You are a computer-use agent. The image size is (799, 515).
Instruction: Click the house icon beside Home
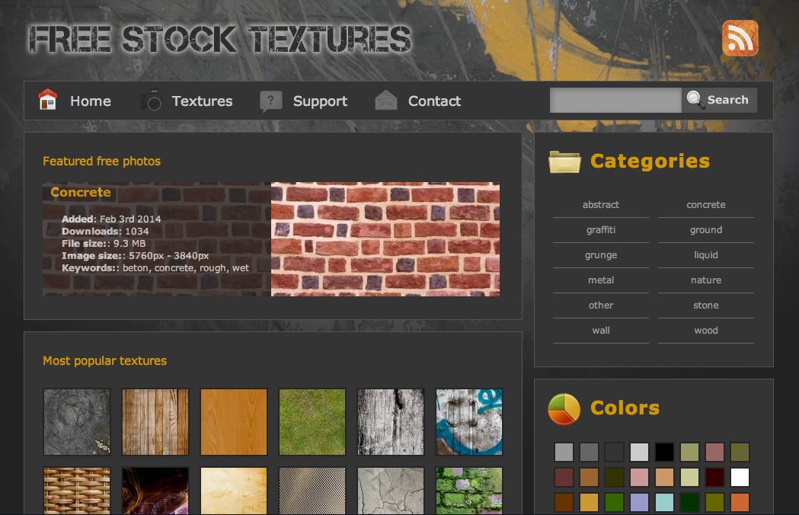pos(47,100)
